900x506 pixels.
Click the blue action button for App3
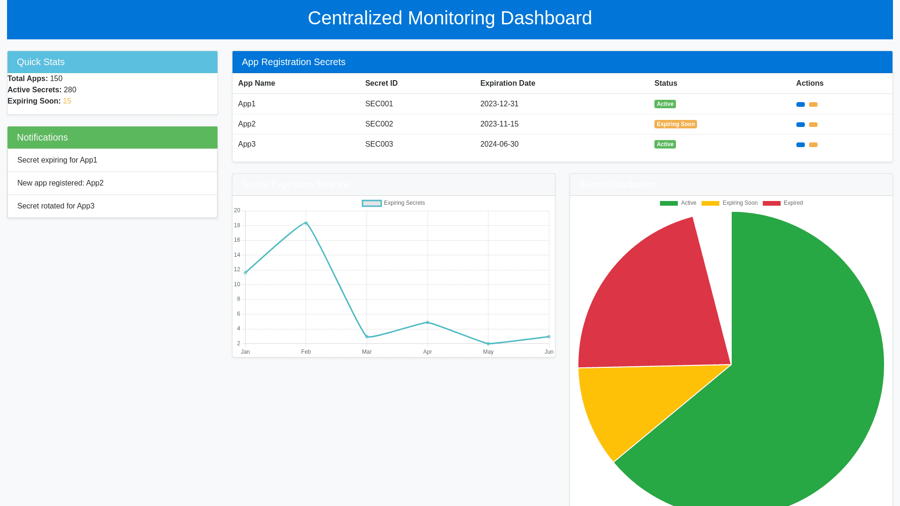pyautogui.click(x=800, y=145)
